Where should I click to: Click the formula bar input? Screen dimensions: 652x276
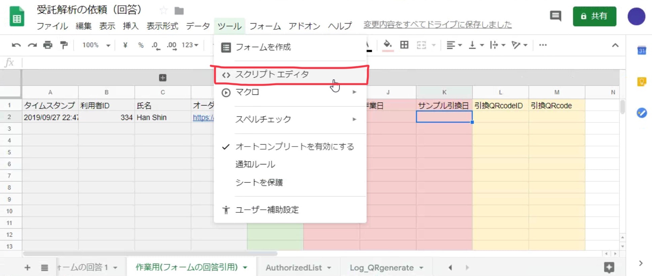click(323, 63)
